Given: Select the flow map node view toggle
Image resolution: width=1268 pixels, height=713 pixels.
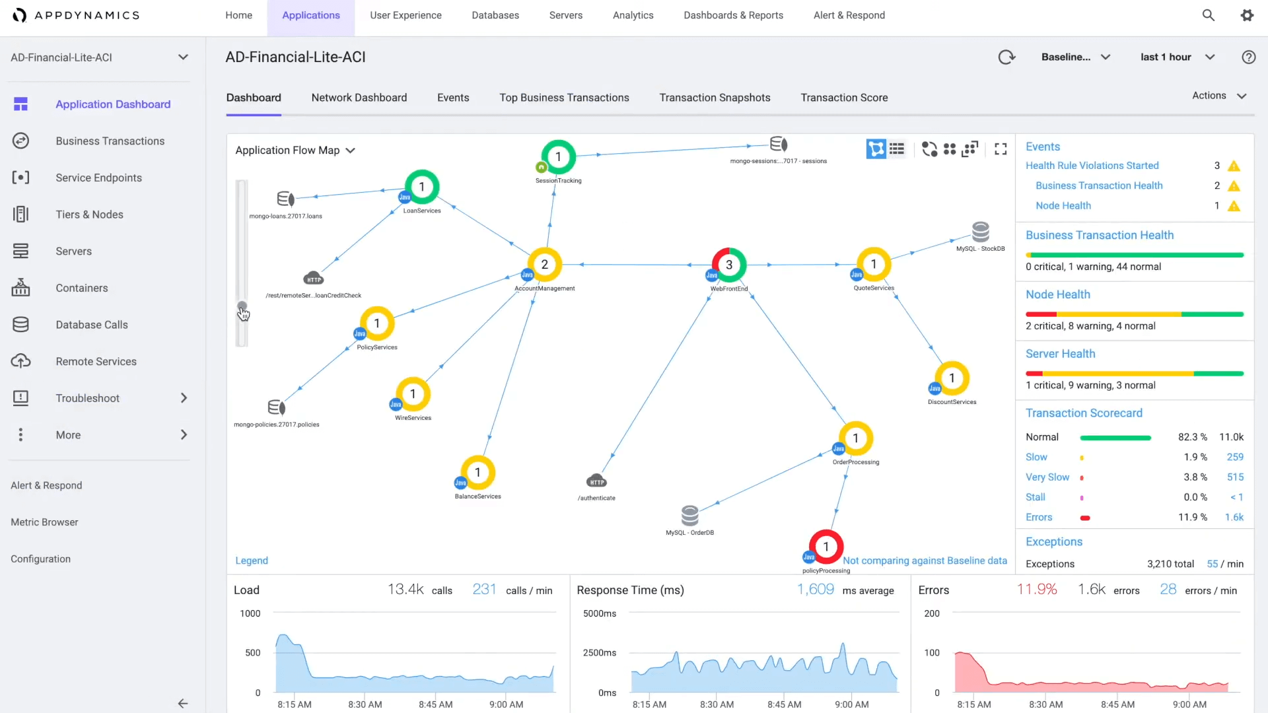Looking at the screenshot, I should [x=876, y=149].
